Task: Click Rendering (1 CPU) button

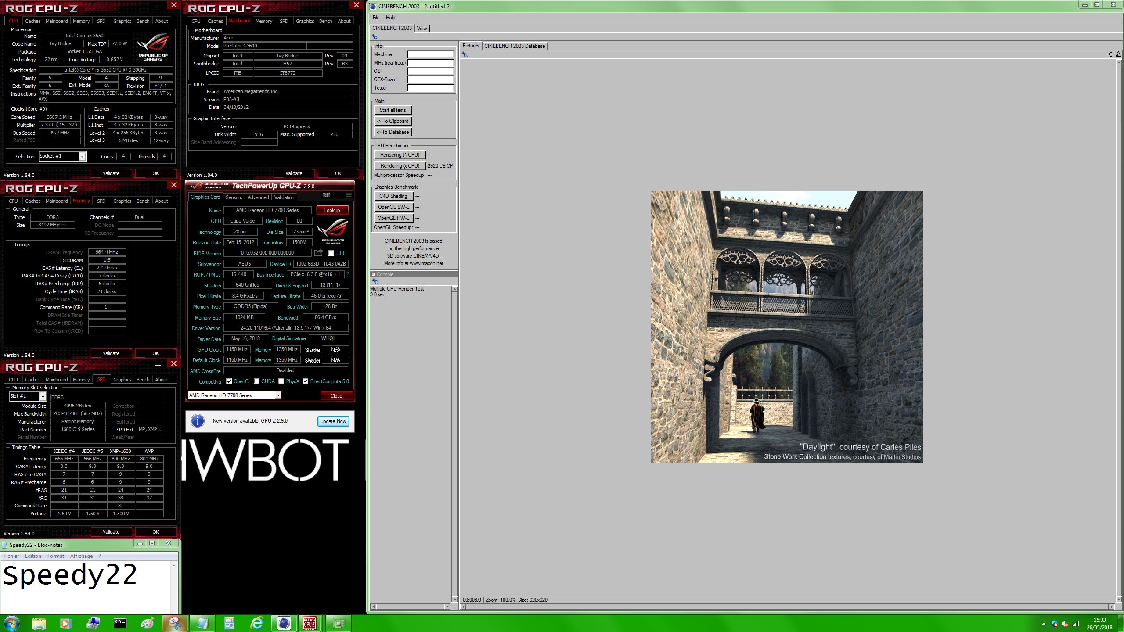Action: click(x=400, y=155)
